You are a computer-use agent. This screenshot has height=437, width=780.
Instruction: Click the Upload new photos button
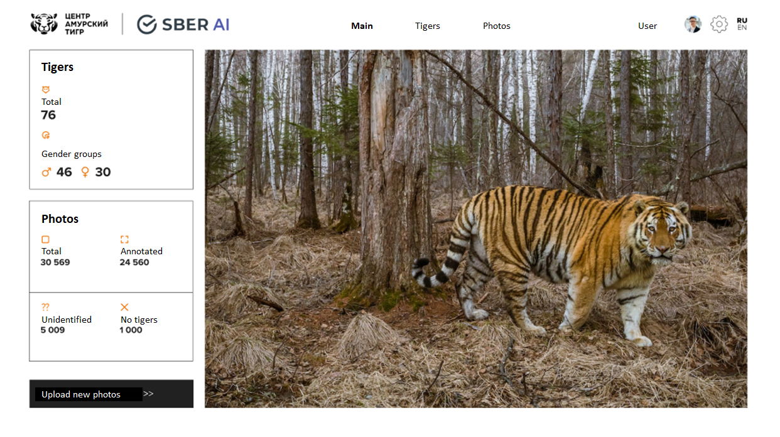(x=111, y=394)
